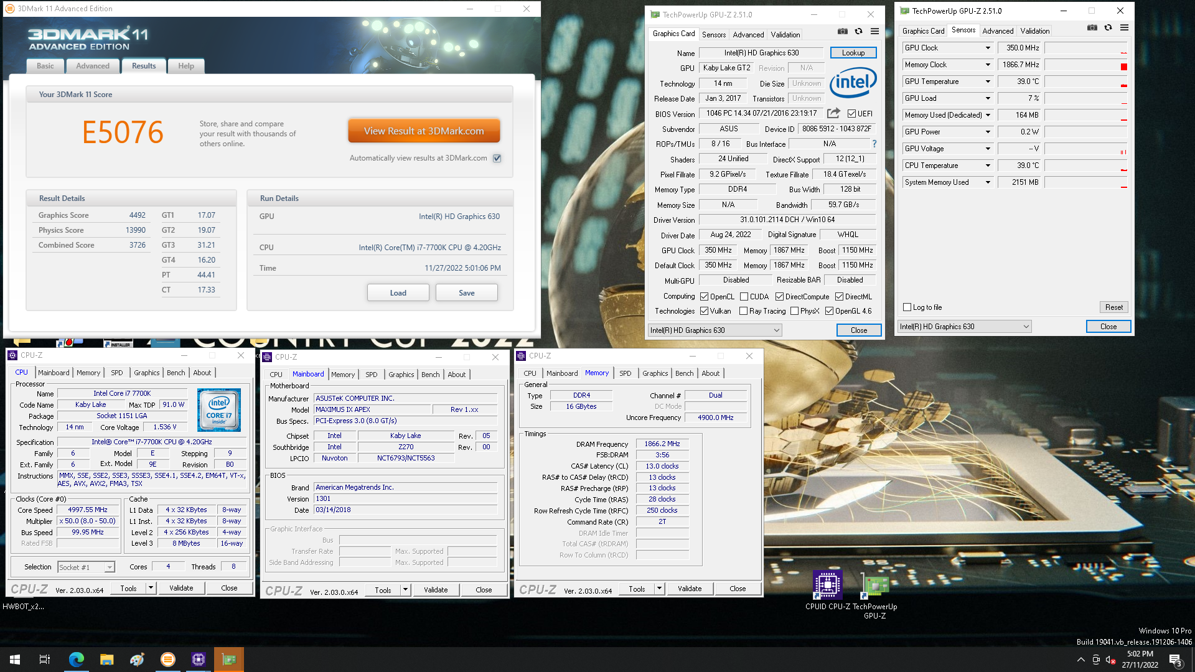
Task: Click Save button in Run Details
Action: 466,293
